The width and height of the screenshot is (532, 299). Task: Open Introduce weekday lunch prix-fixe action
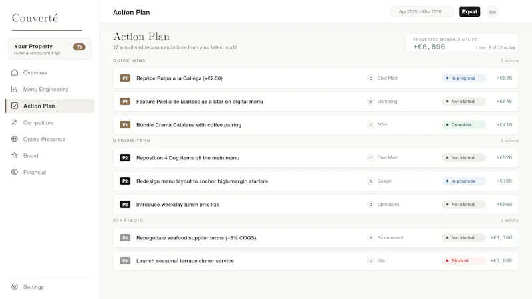click(x=315, y=205)
